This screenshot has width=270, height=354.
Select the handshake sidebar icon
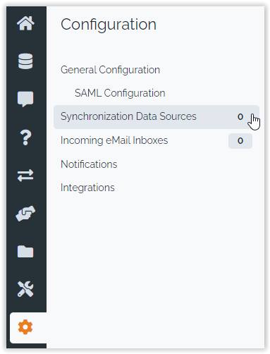click(x=25, y=214)
